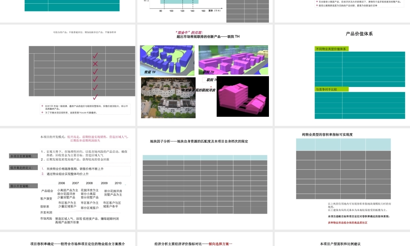Click the grey label 低开高走的定义
The image size is (410, 246).
23,168
